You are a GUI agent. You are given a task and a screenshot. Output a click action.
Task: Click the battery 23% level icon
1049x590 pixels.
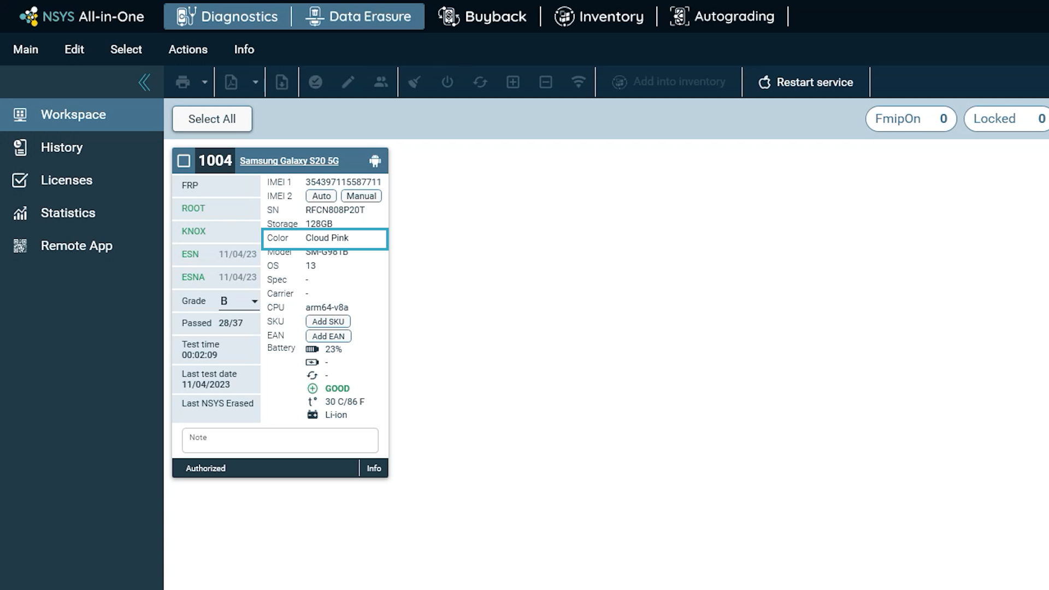312,349
